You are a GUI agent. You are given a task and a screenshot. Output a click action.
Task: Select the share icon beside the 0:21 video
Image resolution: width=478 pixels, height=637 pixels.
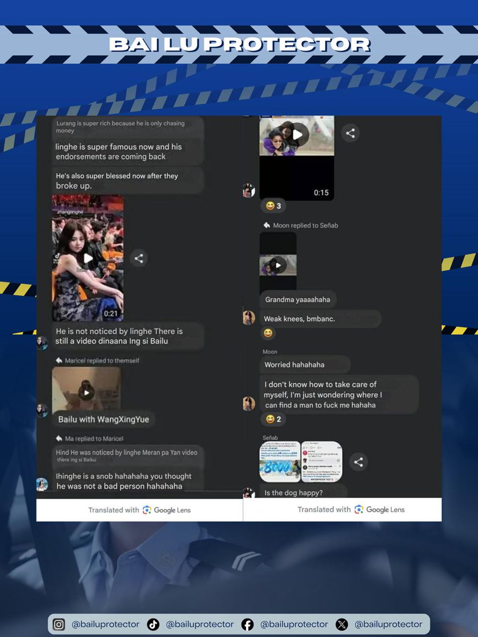tap(139, 259)
